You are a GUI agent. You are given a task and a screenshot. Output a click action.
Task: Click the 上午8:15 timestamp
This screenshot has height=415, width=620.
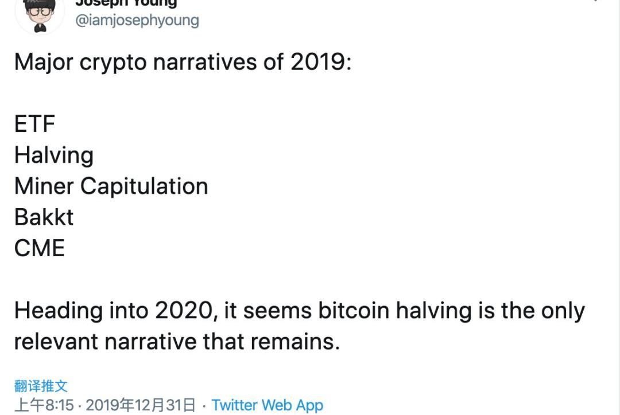click(44, 405)
